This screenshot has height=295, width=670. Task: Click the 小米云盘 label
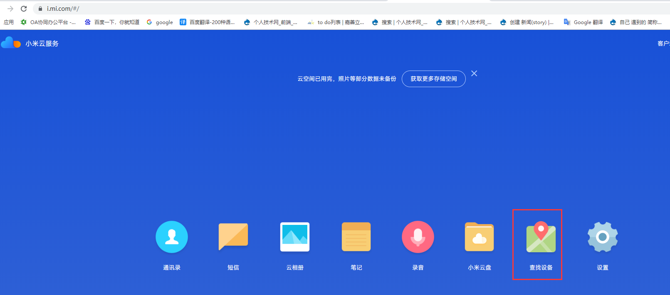click(480, 268)
